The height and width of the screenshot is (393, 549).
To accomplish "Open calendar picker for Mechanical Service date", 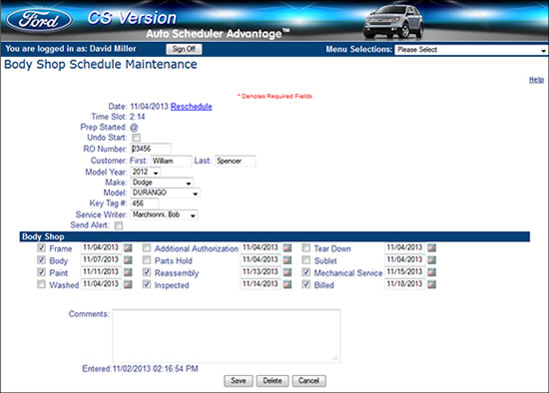I will click(431, 272).
